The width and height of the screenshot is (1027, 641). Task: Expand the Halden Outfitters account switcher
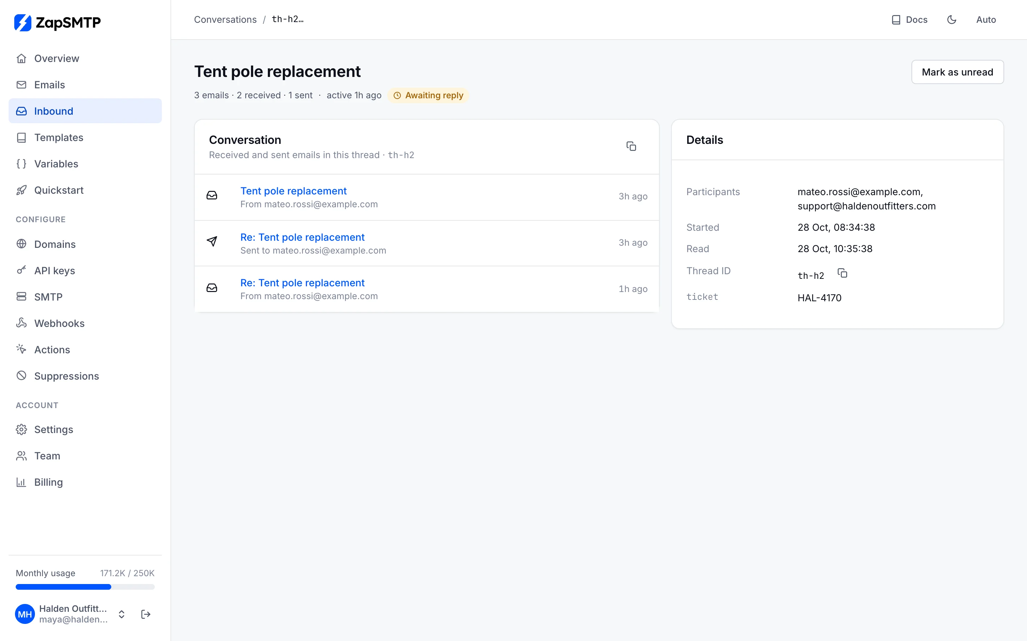point(121,614)
